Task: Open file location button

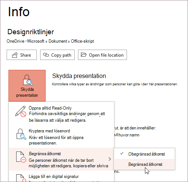Action: 102,55
